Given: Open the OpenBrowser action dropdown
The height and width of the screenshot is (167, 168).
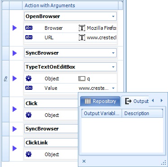Looking at the screenshot, I should click(x=114, y=16).
